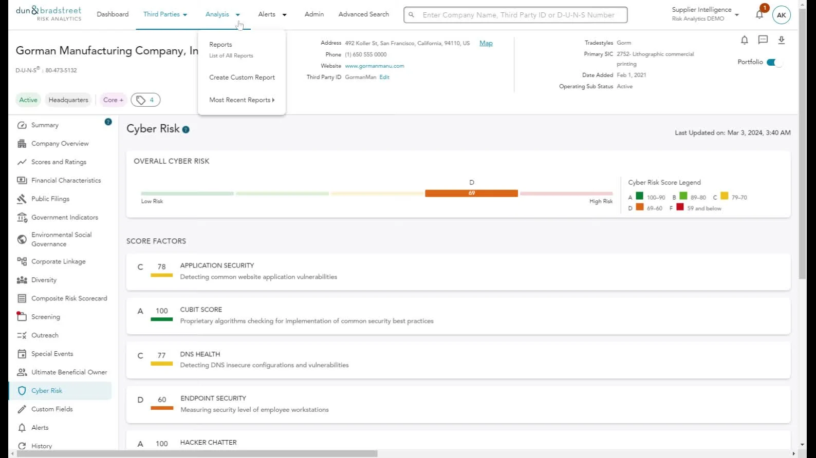The image size is (816, 458).
Task: Click the Core + tag chip
Action: click(x=113, y=100)
